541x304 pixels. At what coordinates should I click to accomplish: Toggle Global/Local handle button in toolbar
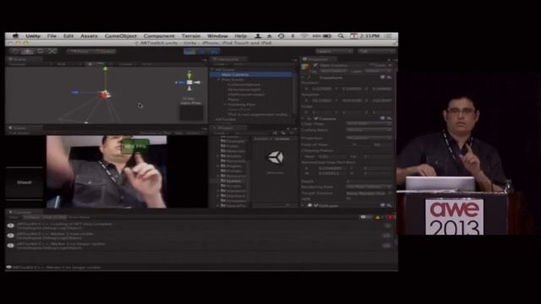click(x=105, y=52)
